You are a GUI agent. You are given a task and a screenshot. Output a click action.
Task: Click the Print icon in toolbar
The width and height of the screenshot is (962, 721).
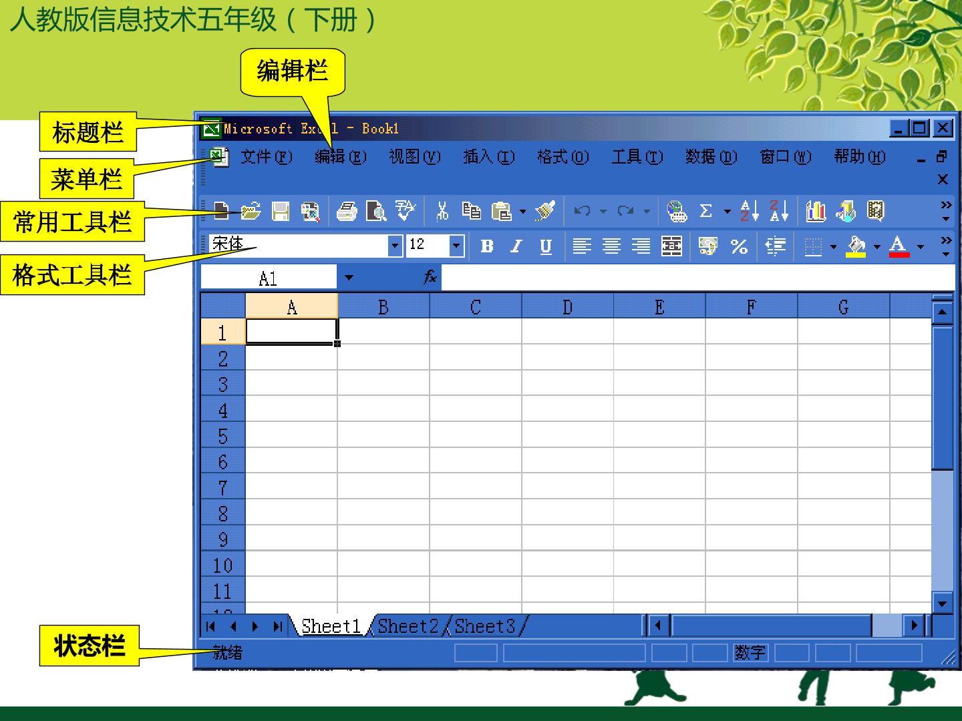coord(346,212)
